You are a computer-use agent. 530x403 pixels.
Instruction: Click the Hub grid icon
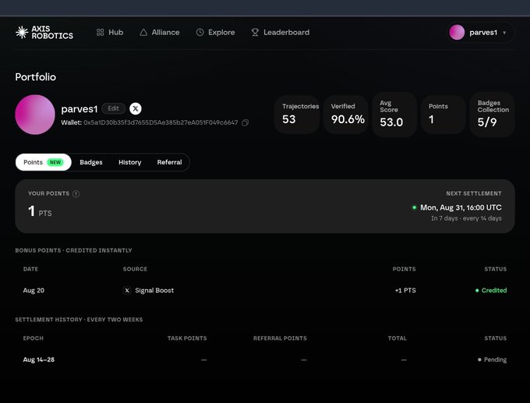[100, 32]
